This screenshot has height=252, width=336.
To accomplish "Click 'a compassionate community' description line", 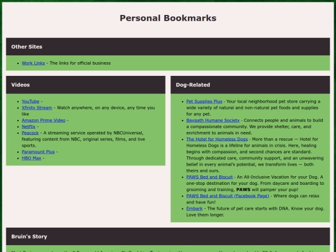I will click(x=248, y=127).
